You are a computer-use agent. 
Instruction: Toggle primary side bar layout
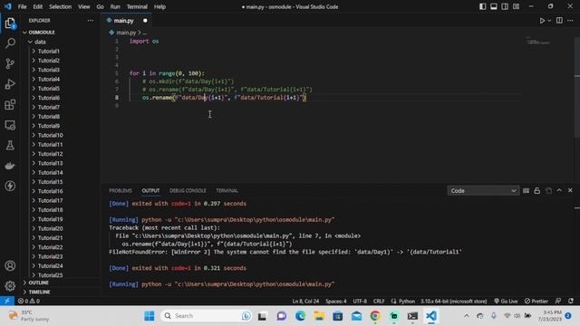click(482, 6)
